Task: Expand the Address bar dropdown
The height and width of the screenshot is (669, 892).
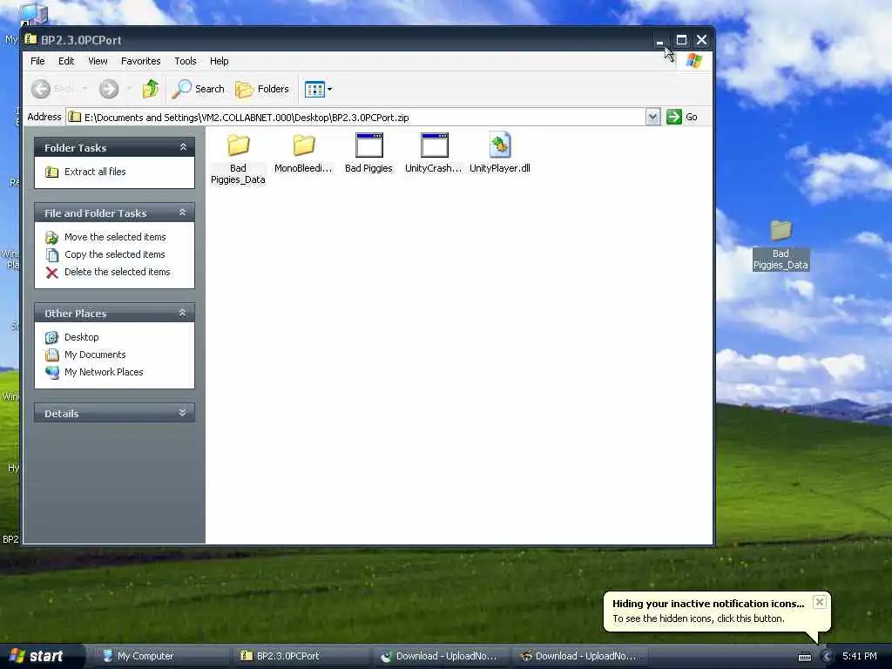Action: [x=652, y=118]
